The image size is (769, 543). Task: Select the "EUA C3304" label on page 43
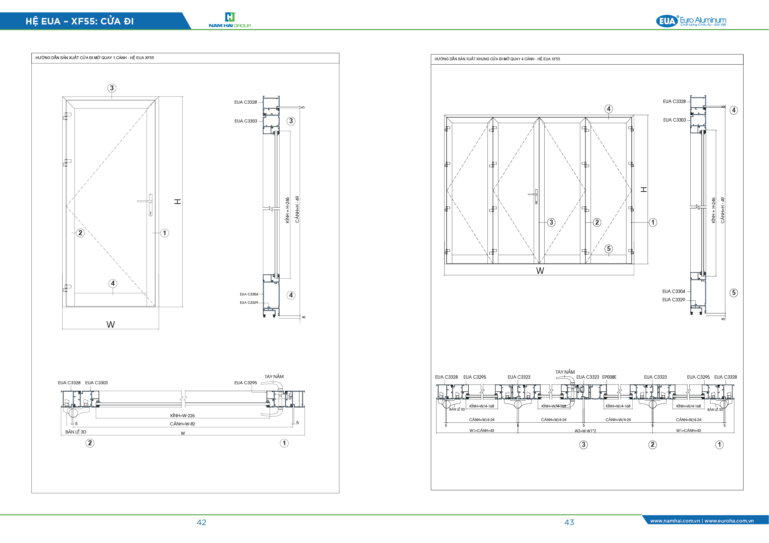coord(674,291)
